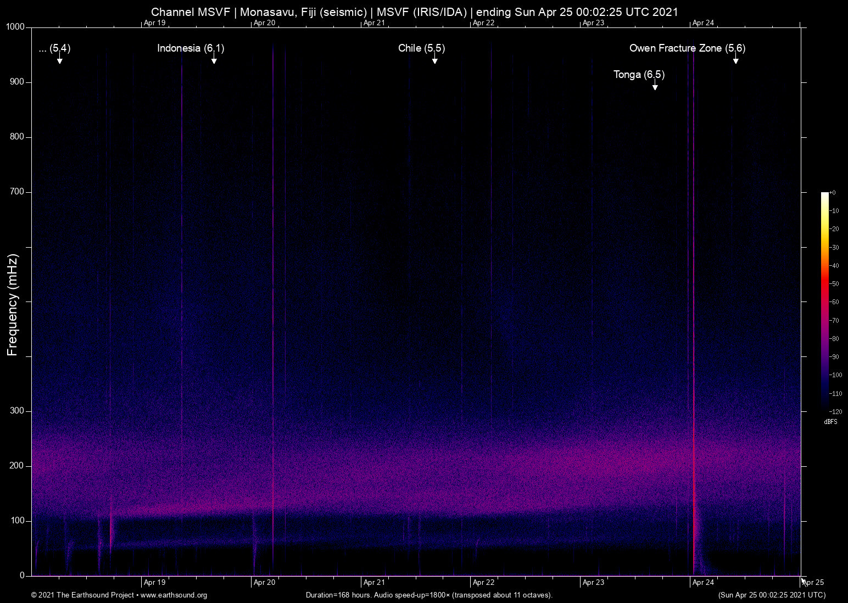Select the Tonga (6.5) event label
The width and height of the screenshot is (848, 603).
click(639, 75)
